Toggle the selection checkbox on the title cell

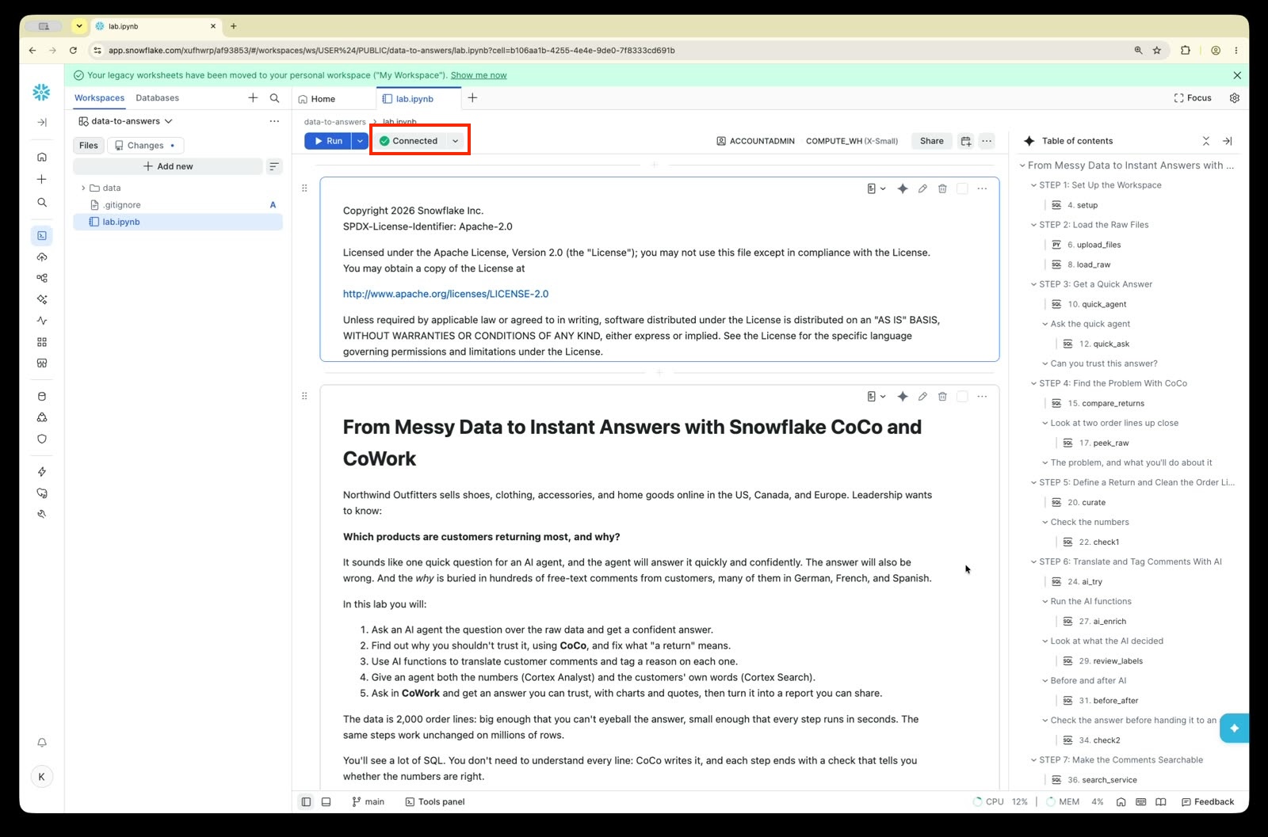tap(962, 396)
